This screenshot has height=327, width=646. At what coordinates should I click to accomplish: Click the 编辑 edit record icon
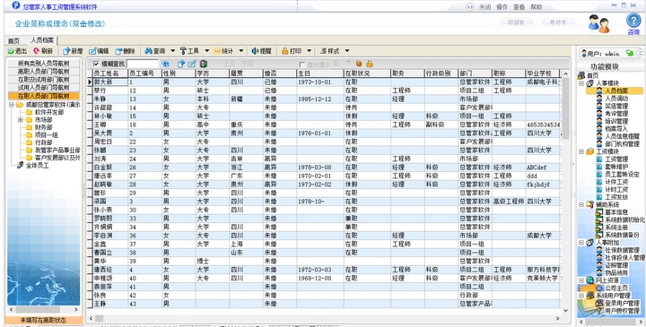coord(92,51)
